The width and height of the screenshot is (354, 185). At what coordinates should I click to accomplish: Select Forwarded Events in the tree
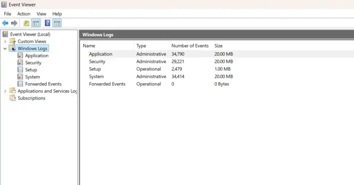pyautogui.click(x=43, y=84)
